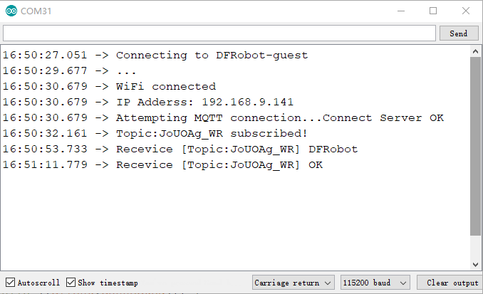Screen dimensions: 483x294
Task: Open the 115200 baud rate dropdown
Action: (375, 283)
